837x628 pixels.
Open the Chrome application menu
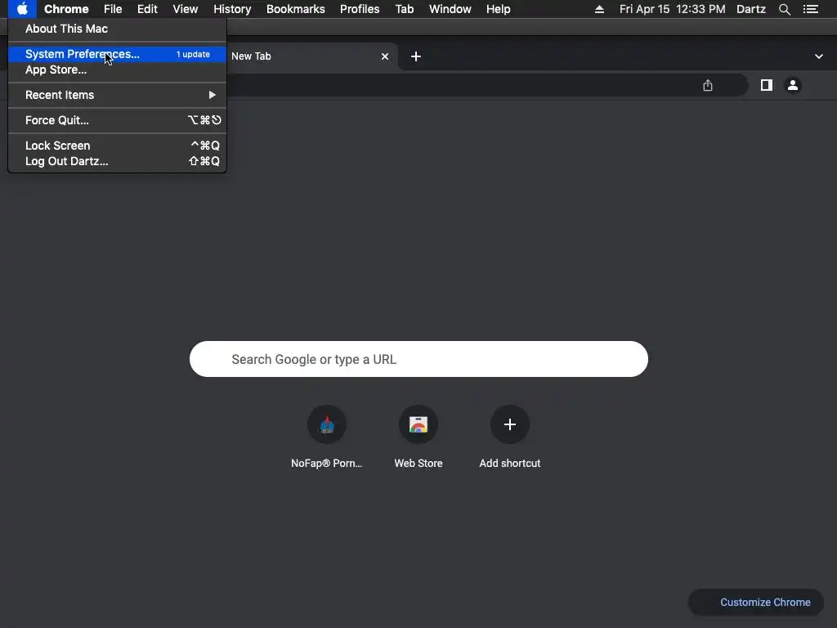coord(66,9)
